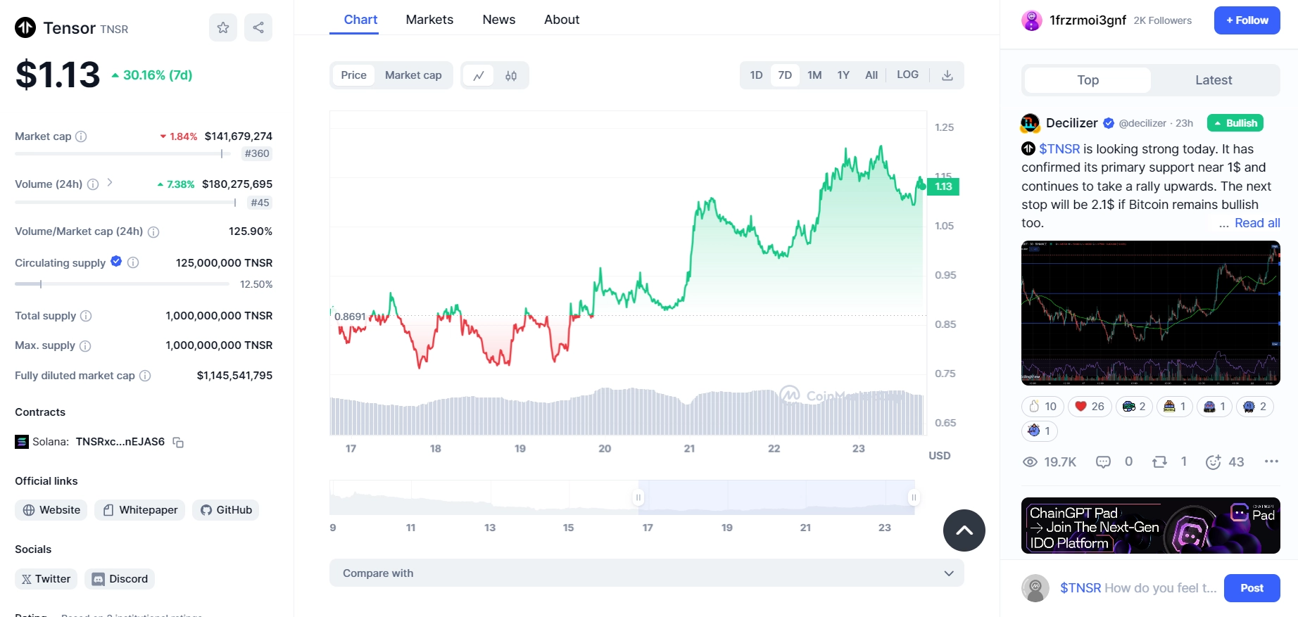Open the Circulating supply info icon
The width and height of the screenshot is (1298, 617).
coord(133,262)
